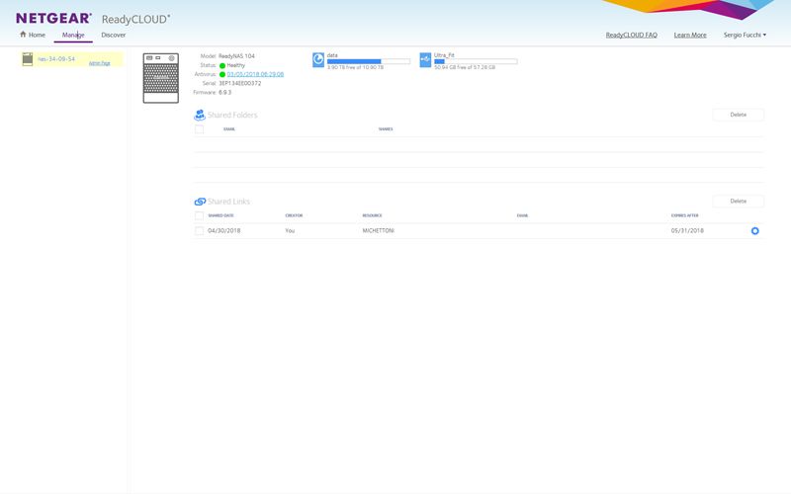Click the ReadyCLOUD title text
The width and height of the screenshot is (791, 494).
click(x=136, y=19)
